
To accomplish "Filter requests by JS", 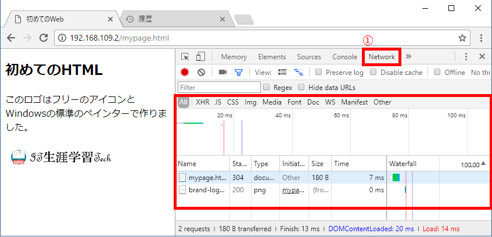I will (x=218, y=102).
